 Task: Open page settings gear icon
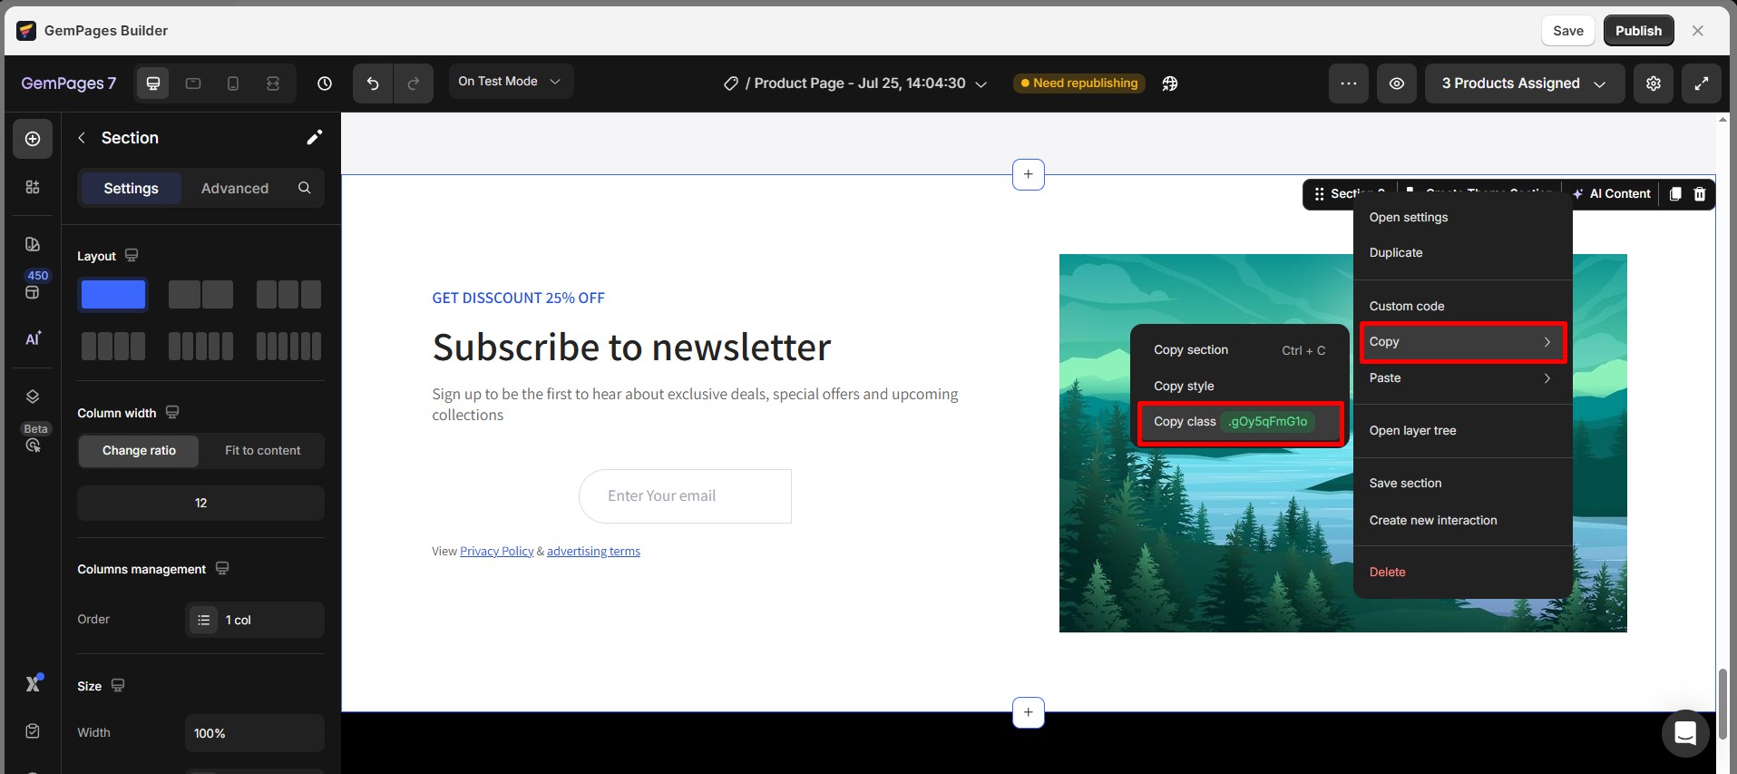(1654, 83)
